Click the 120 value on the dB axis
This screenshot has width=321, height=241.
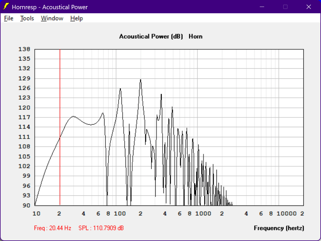[24, 108]
